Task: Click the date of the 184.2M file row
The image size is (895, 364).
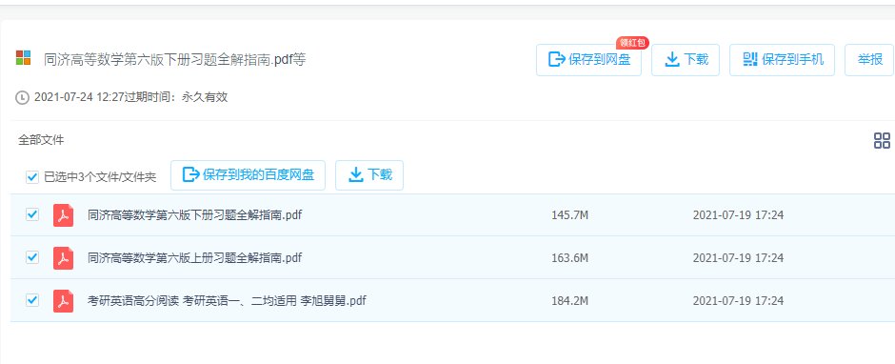Action: (x=738, y=300)
